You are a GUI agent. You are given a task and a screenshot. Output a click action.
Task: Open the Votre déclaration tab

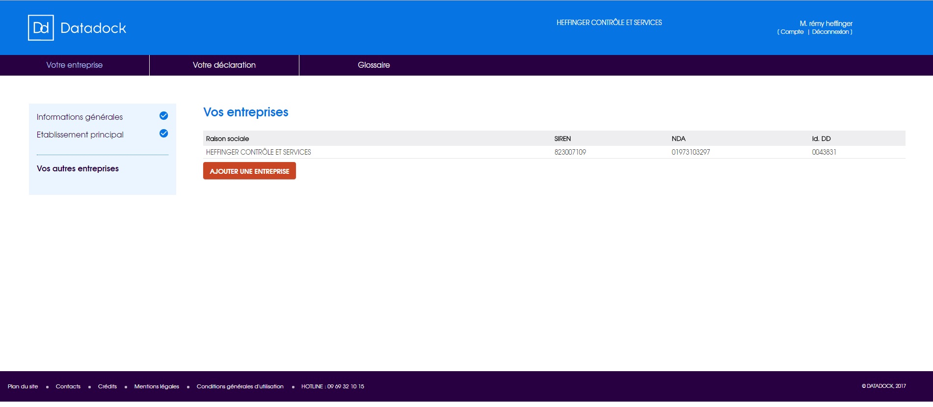(224, 65)
